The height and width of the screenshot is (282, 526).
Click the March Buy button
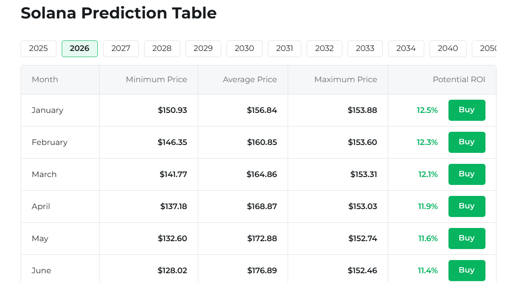467,174
